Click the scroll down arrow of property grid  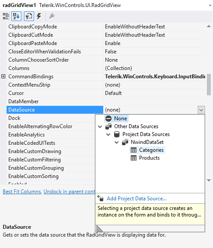(x=209, y=180)
